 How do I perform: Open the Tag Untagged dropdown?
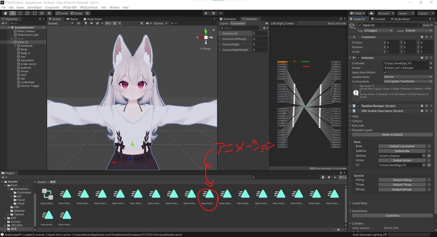pyautogui.click(x=379, y=31)
